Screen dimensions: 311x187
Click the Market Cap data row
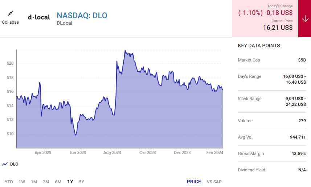point(272,60)
